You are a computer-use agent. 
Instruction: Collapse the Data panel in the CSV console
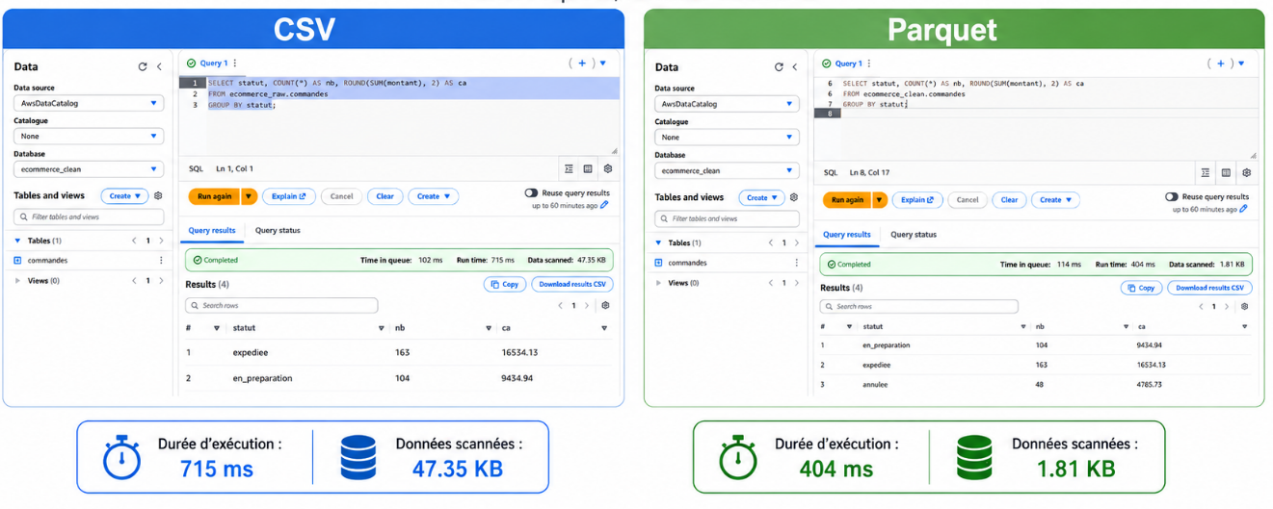point(159,66)
